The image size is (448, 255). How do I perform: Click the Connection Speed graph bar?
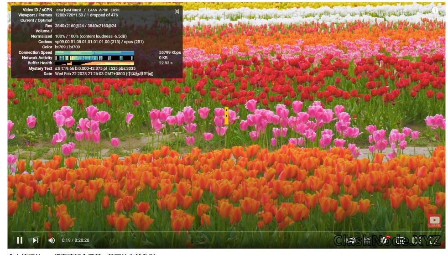[x=94, y=53]
